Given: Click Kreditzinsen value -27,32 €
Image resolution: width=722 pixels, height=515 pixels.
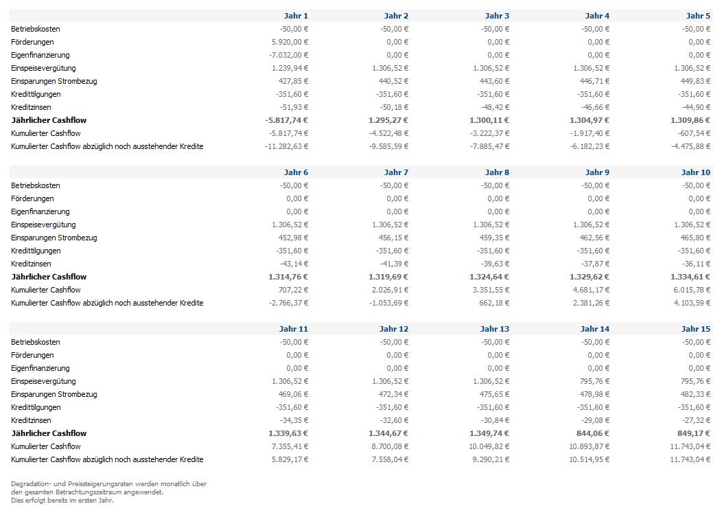Looking at the screenshot, I should [696, 420].
